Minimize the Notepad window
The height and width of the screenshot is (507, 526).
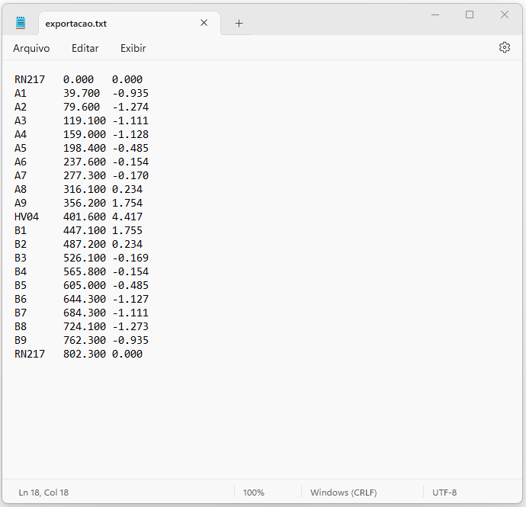[x=435, y=14]
